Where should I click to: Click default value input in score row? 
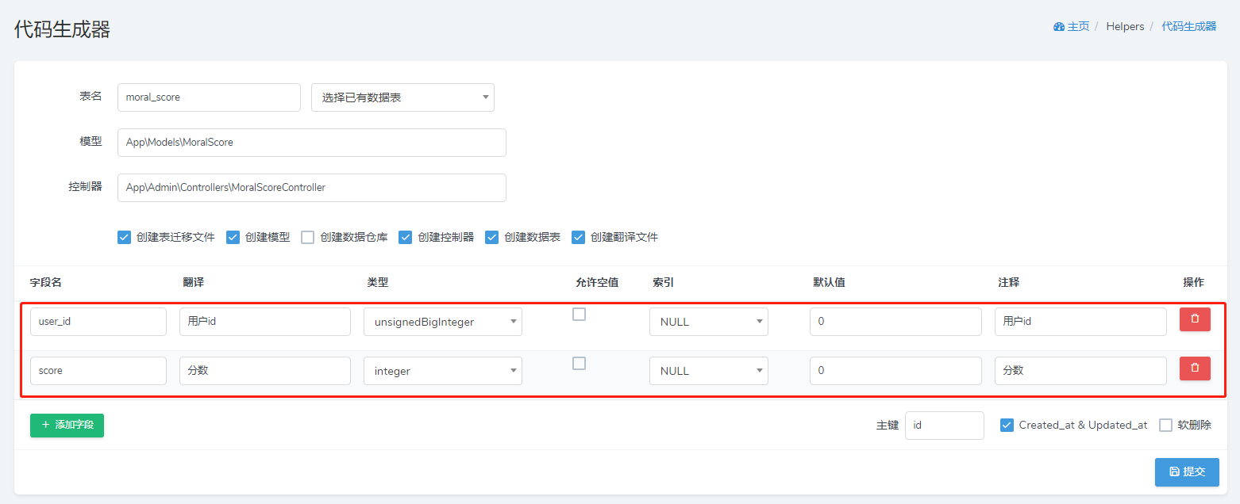pos(895,371)
